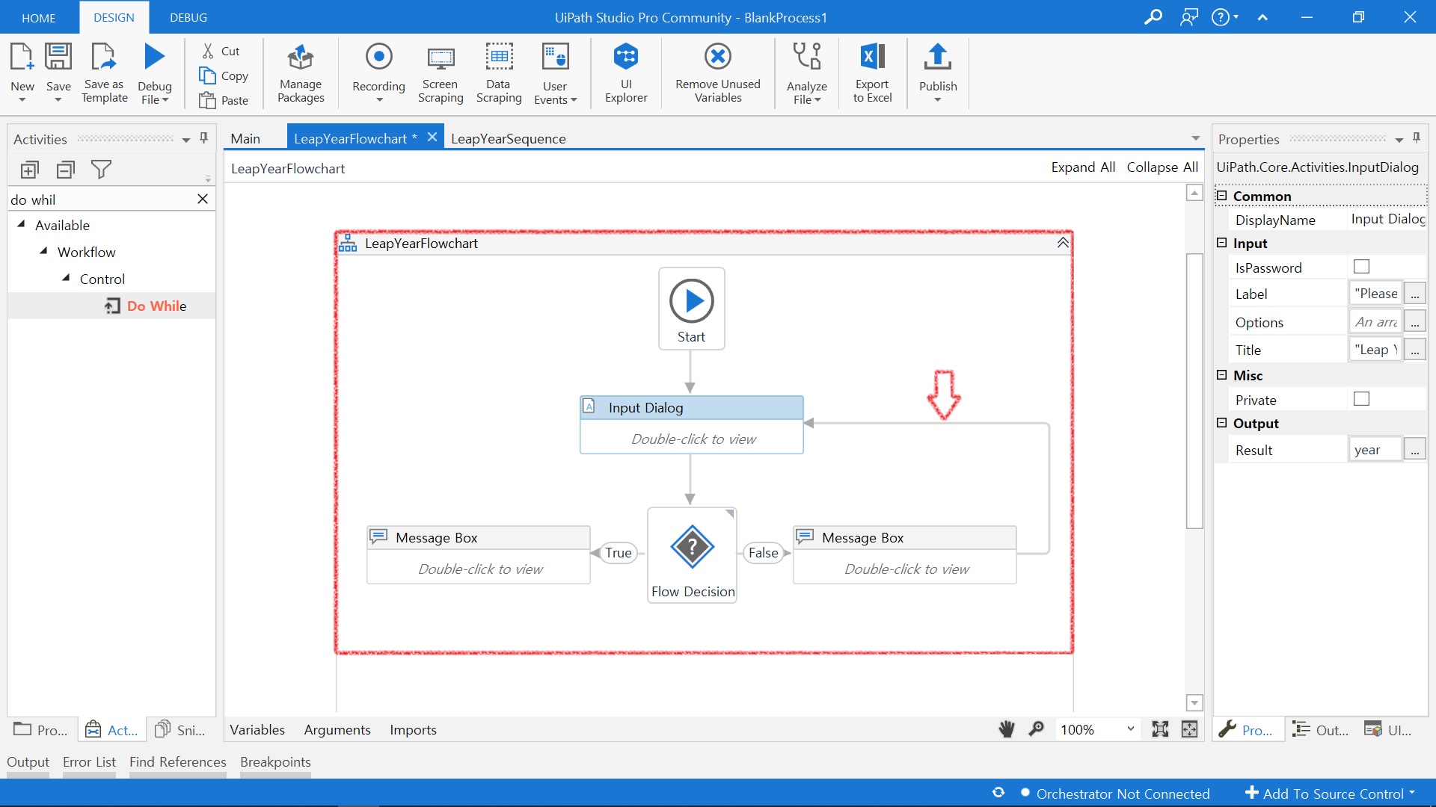Click the activities search field

point(101,200)
